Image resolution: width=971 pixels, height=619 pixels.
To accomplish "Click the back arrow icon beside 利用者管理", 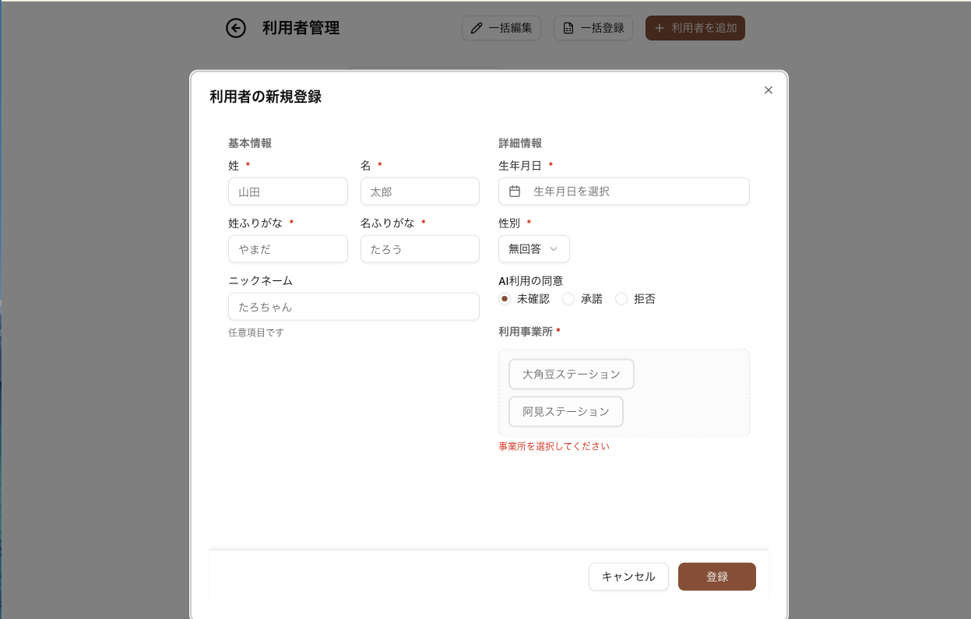I will (x=236, y=28).
